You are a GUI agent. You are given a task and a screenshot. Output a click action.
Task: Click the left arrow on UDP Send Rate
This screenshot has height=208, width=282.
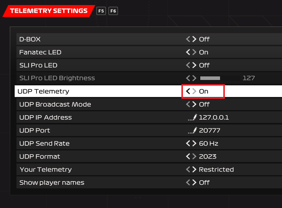point(188,143)
